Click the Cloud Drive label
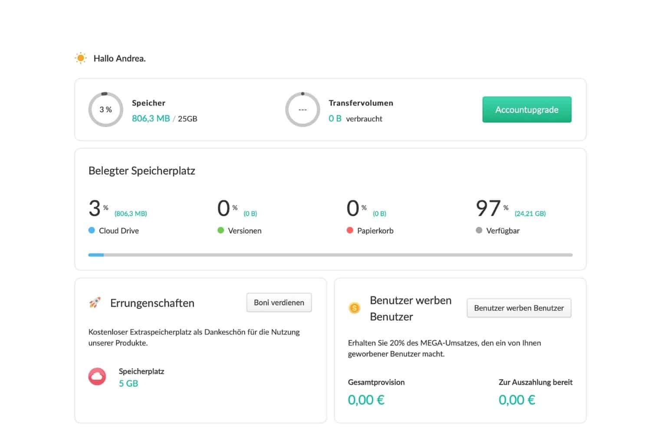The height and width of the screenshot is (434, 651). 119,231
